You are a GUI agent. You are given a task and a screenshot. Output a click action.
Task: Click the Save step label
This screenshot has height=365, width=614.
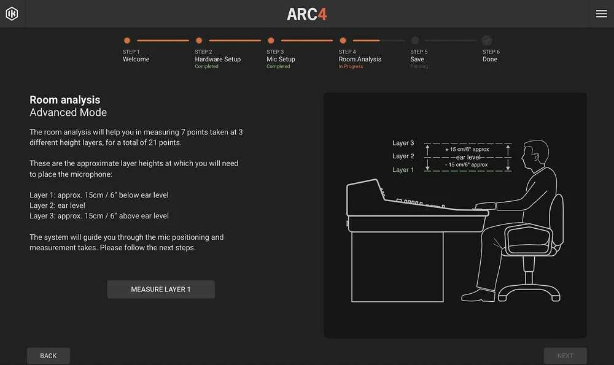click(x=417, y=59)
